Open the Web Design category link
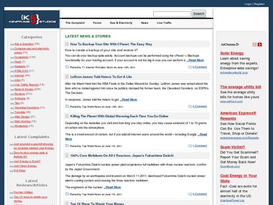The width and height of the screenshot is (273, 205). coord(22,117)
